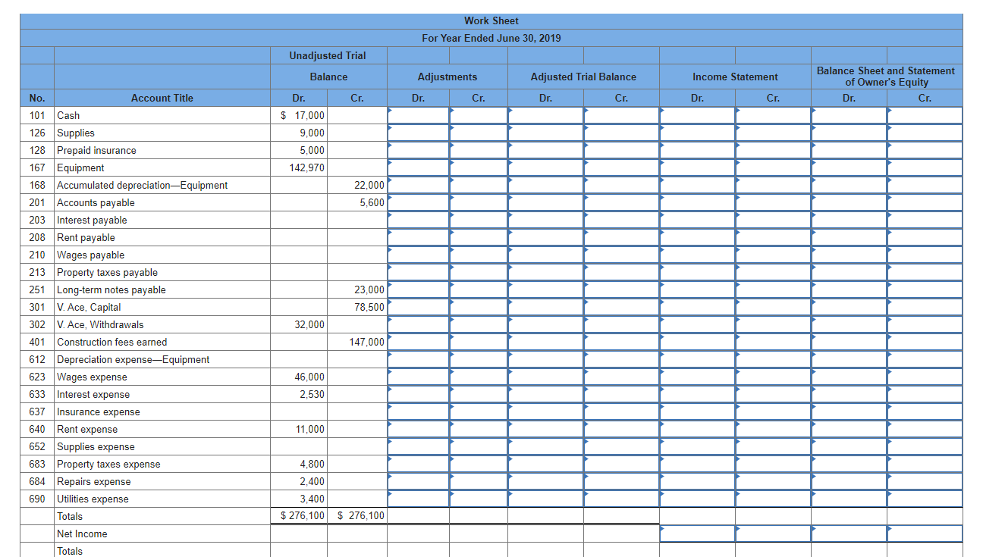The image size is (1005, 557).
Task: Select Cash Balance Sheet Dr. cell
Action: click(x=849, y=115)
